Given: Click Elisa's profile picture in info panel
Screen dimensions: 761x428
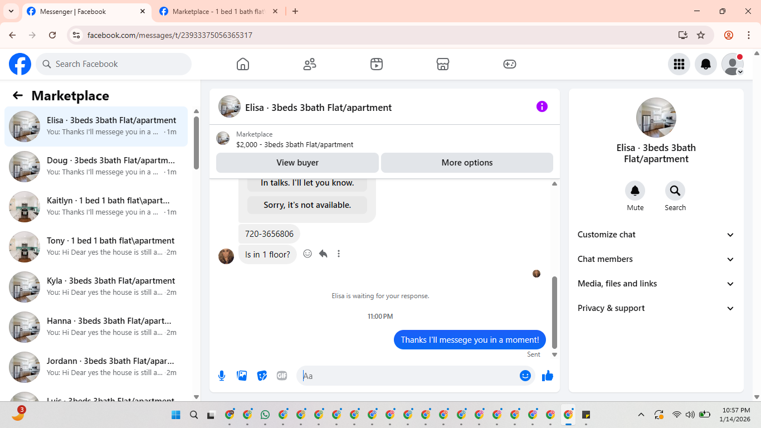Looking at the screenshot, I should point(656,118).
